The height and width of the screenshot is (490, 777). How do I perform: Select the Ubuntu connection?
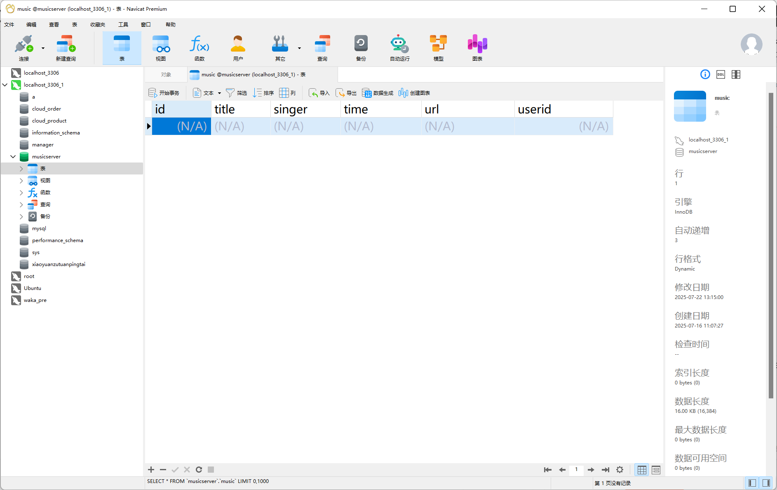pos(32,288)
